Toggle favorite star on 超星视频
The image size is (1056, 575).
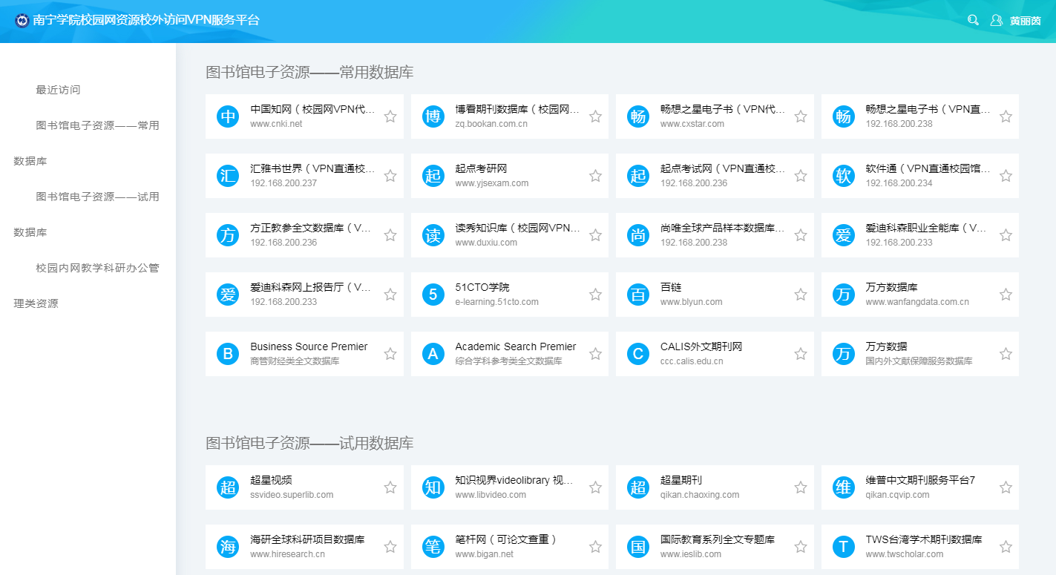(390, 487)
